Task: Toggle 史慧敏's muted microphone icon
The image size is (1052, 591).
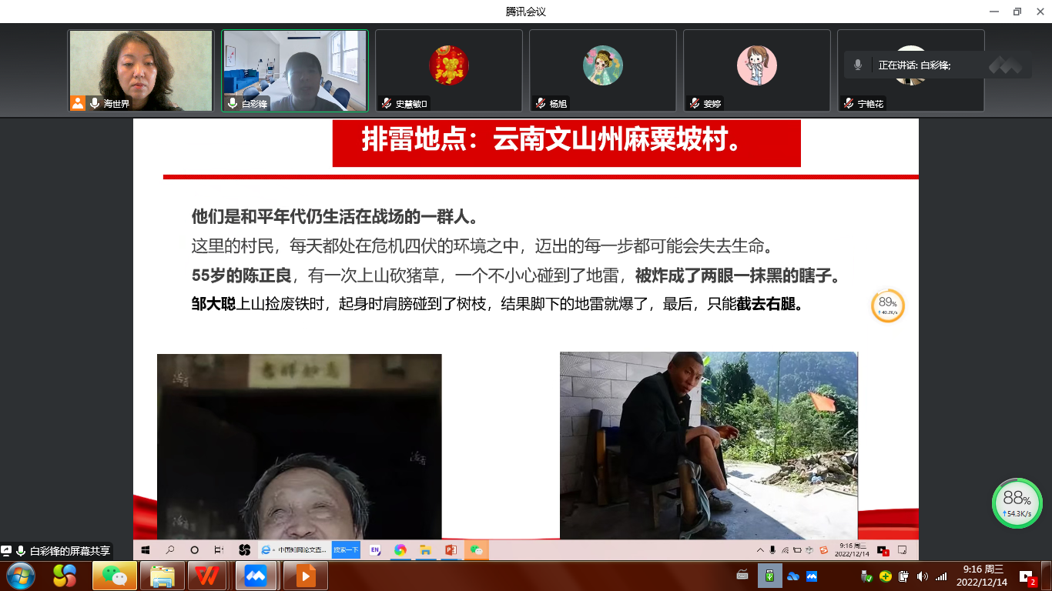Action: [x=387, y=103]
